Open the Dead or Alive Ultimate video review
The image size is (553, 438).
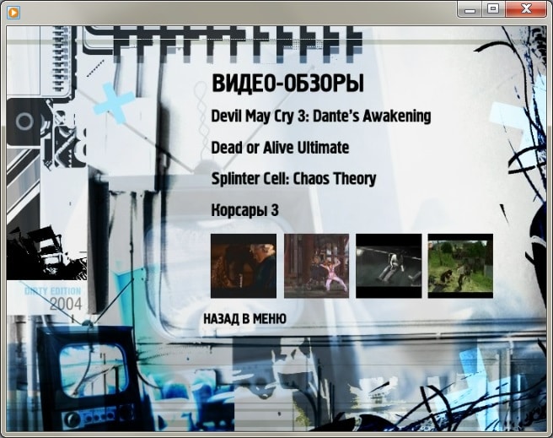pyautogui.click(x=280, y=147)
